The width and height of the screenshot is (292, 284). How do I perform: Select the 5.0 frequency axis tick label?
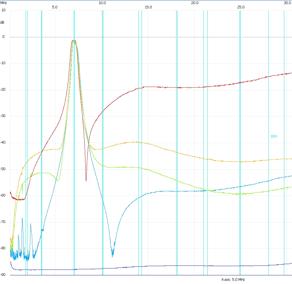click(x=55, y=7)
